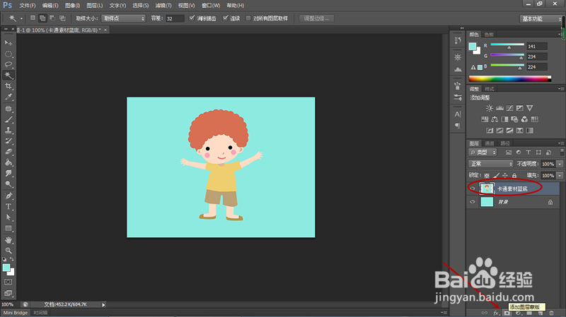Hide the 卡通素材蓝底 layer
Screen dimensions: 566x317
473,189
